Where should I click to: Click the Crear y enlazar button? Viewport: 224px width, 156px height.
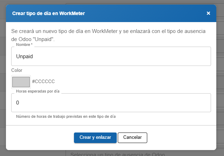tap(95, 137)
